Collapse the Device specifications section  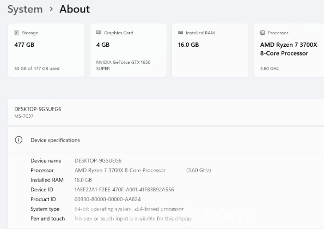click(166, 140)
